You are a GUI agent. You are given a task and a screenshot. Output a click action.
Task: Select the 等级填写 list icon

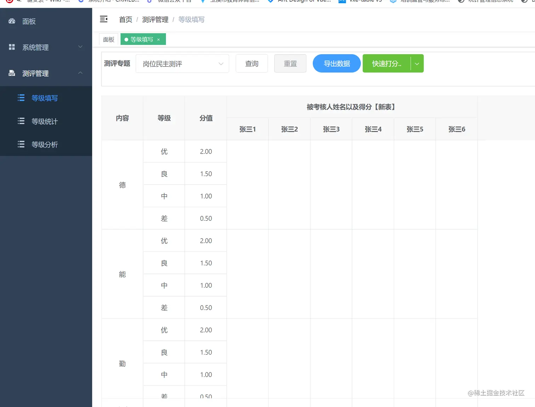tap(21, 98)
